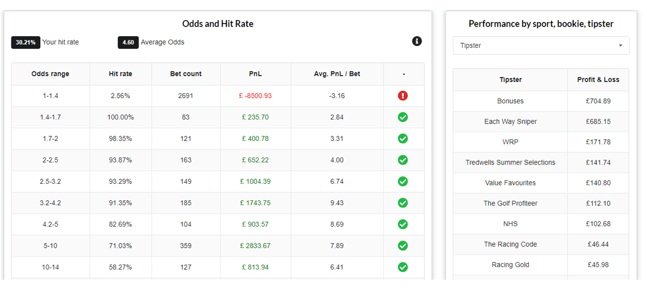647x291 pixels.
Task: Click the green check icon for odds 2.5-3.2
Action: 402,181
